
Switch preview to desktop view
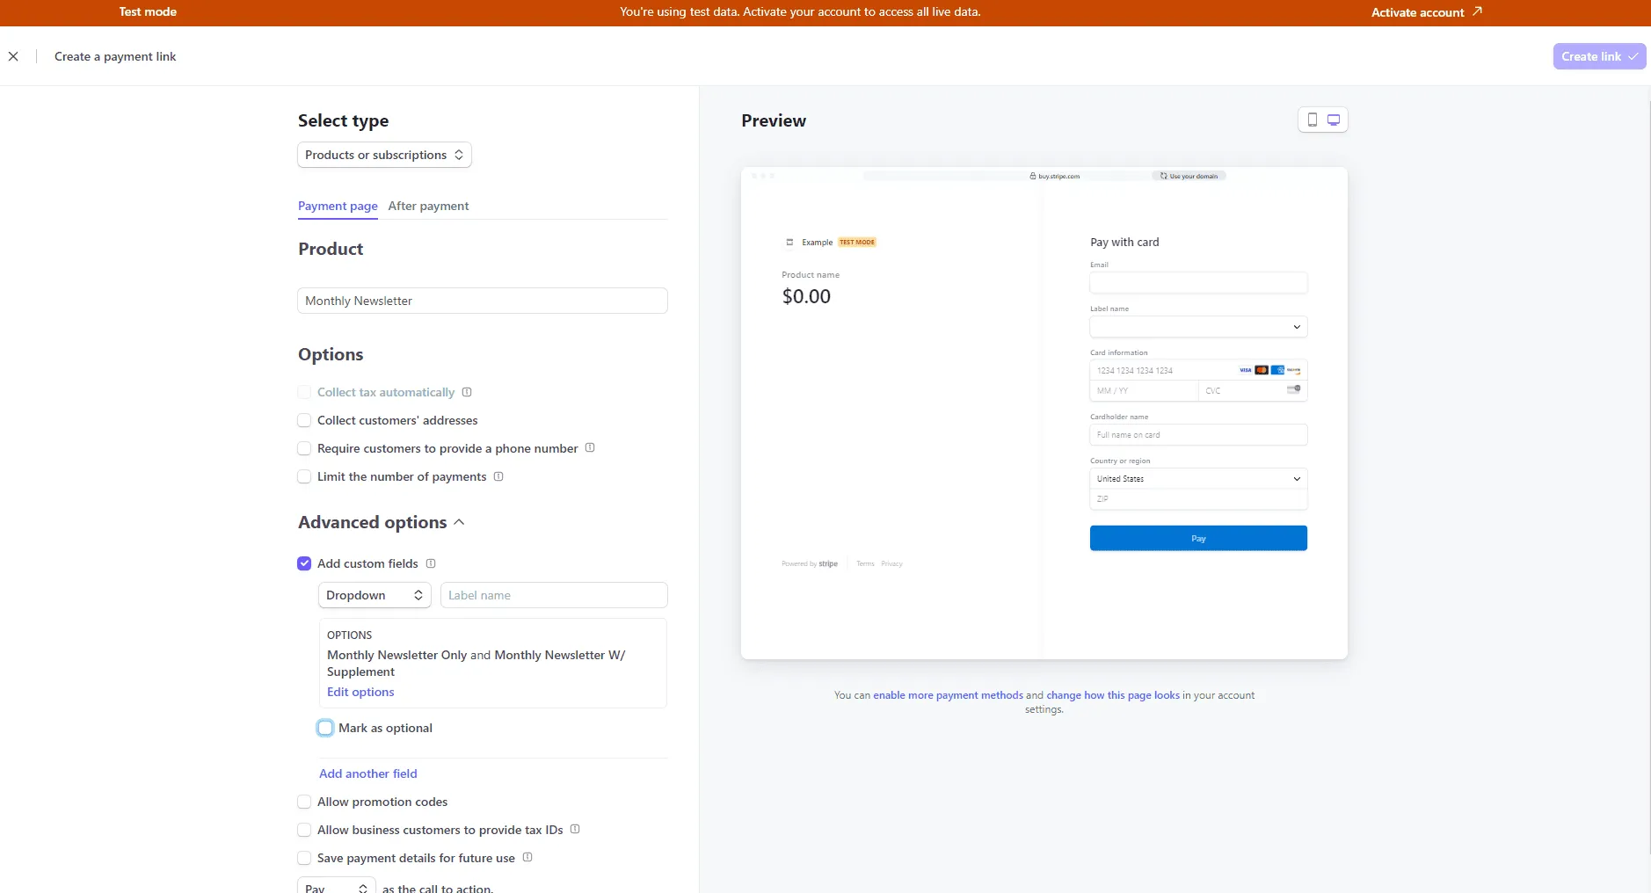[1334, 120]
